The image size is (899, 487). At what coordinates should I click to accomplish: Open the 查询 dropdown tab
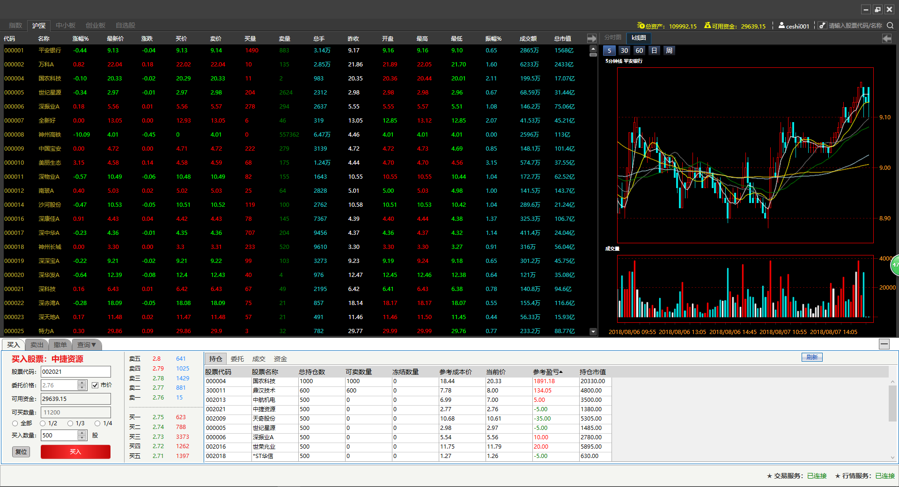[87, 345]
